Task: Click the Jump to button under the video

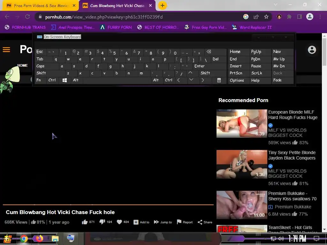Action: point(163,222)
